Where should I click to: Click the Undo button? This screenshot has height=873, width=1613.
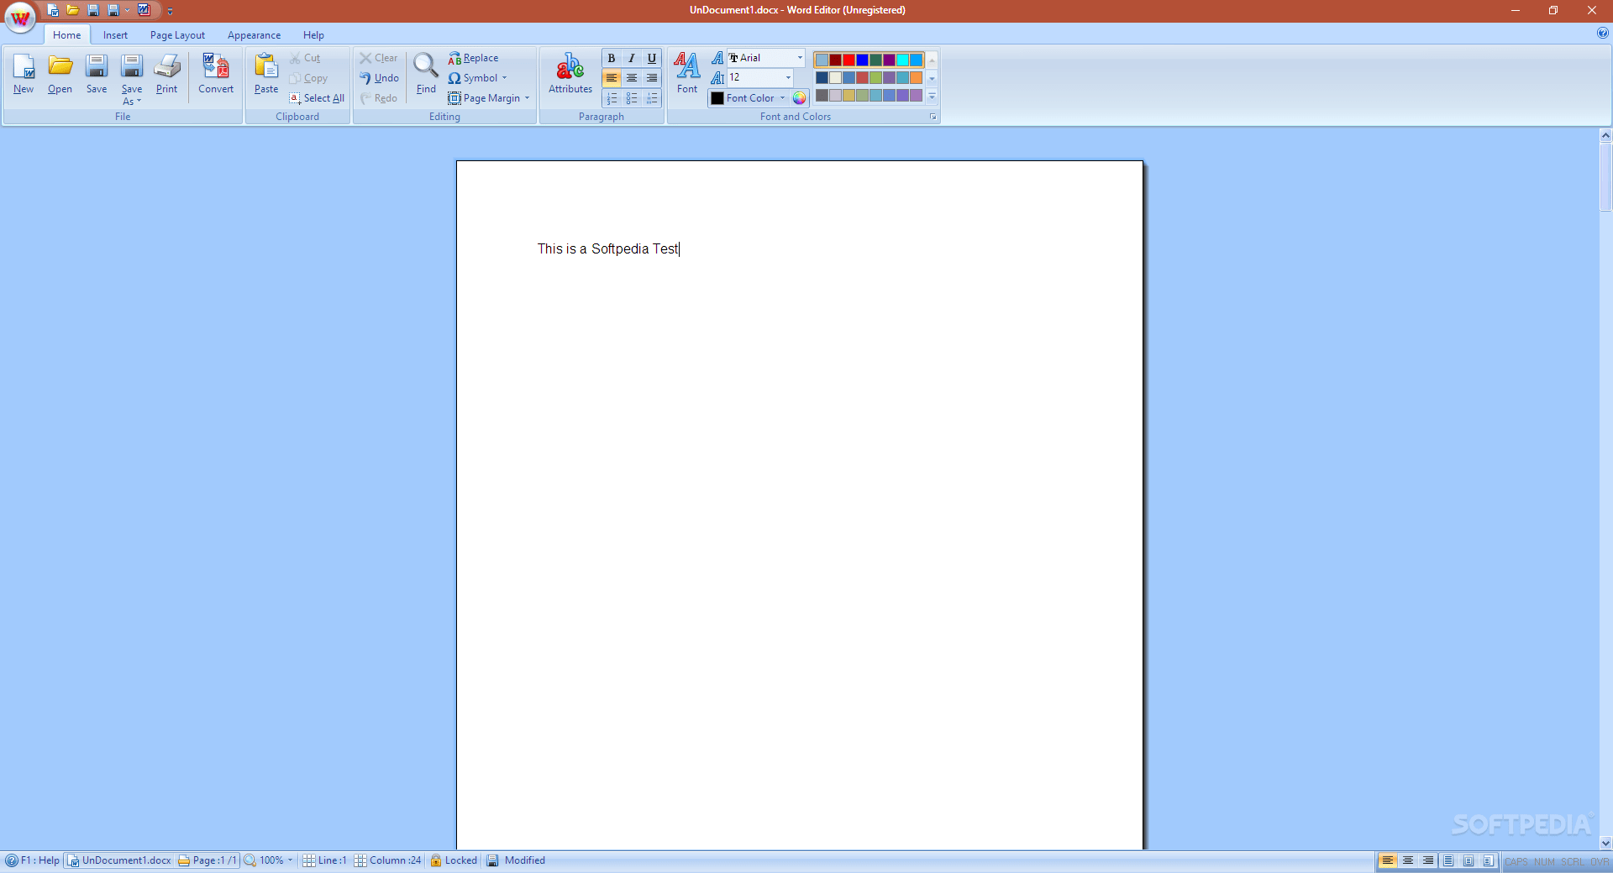pos(379,78)
